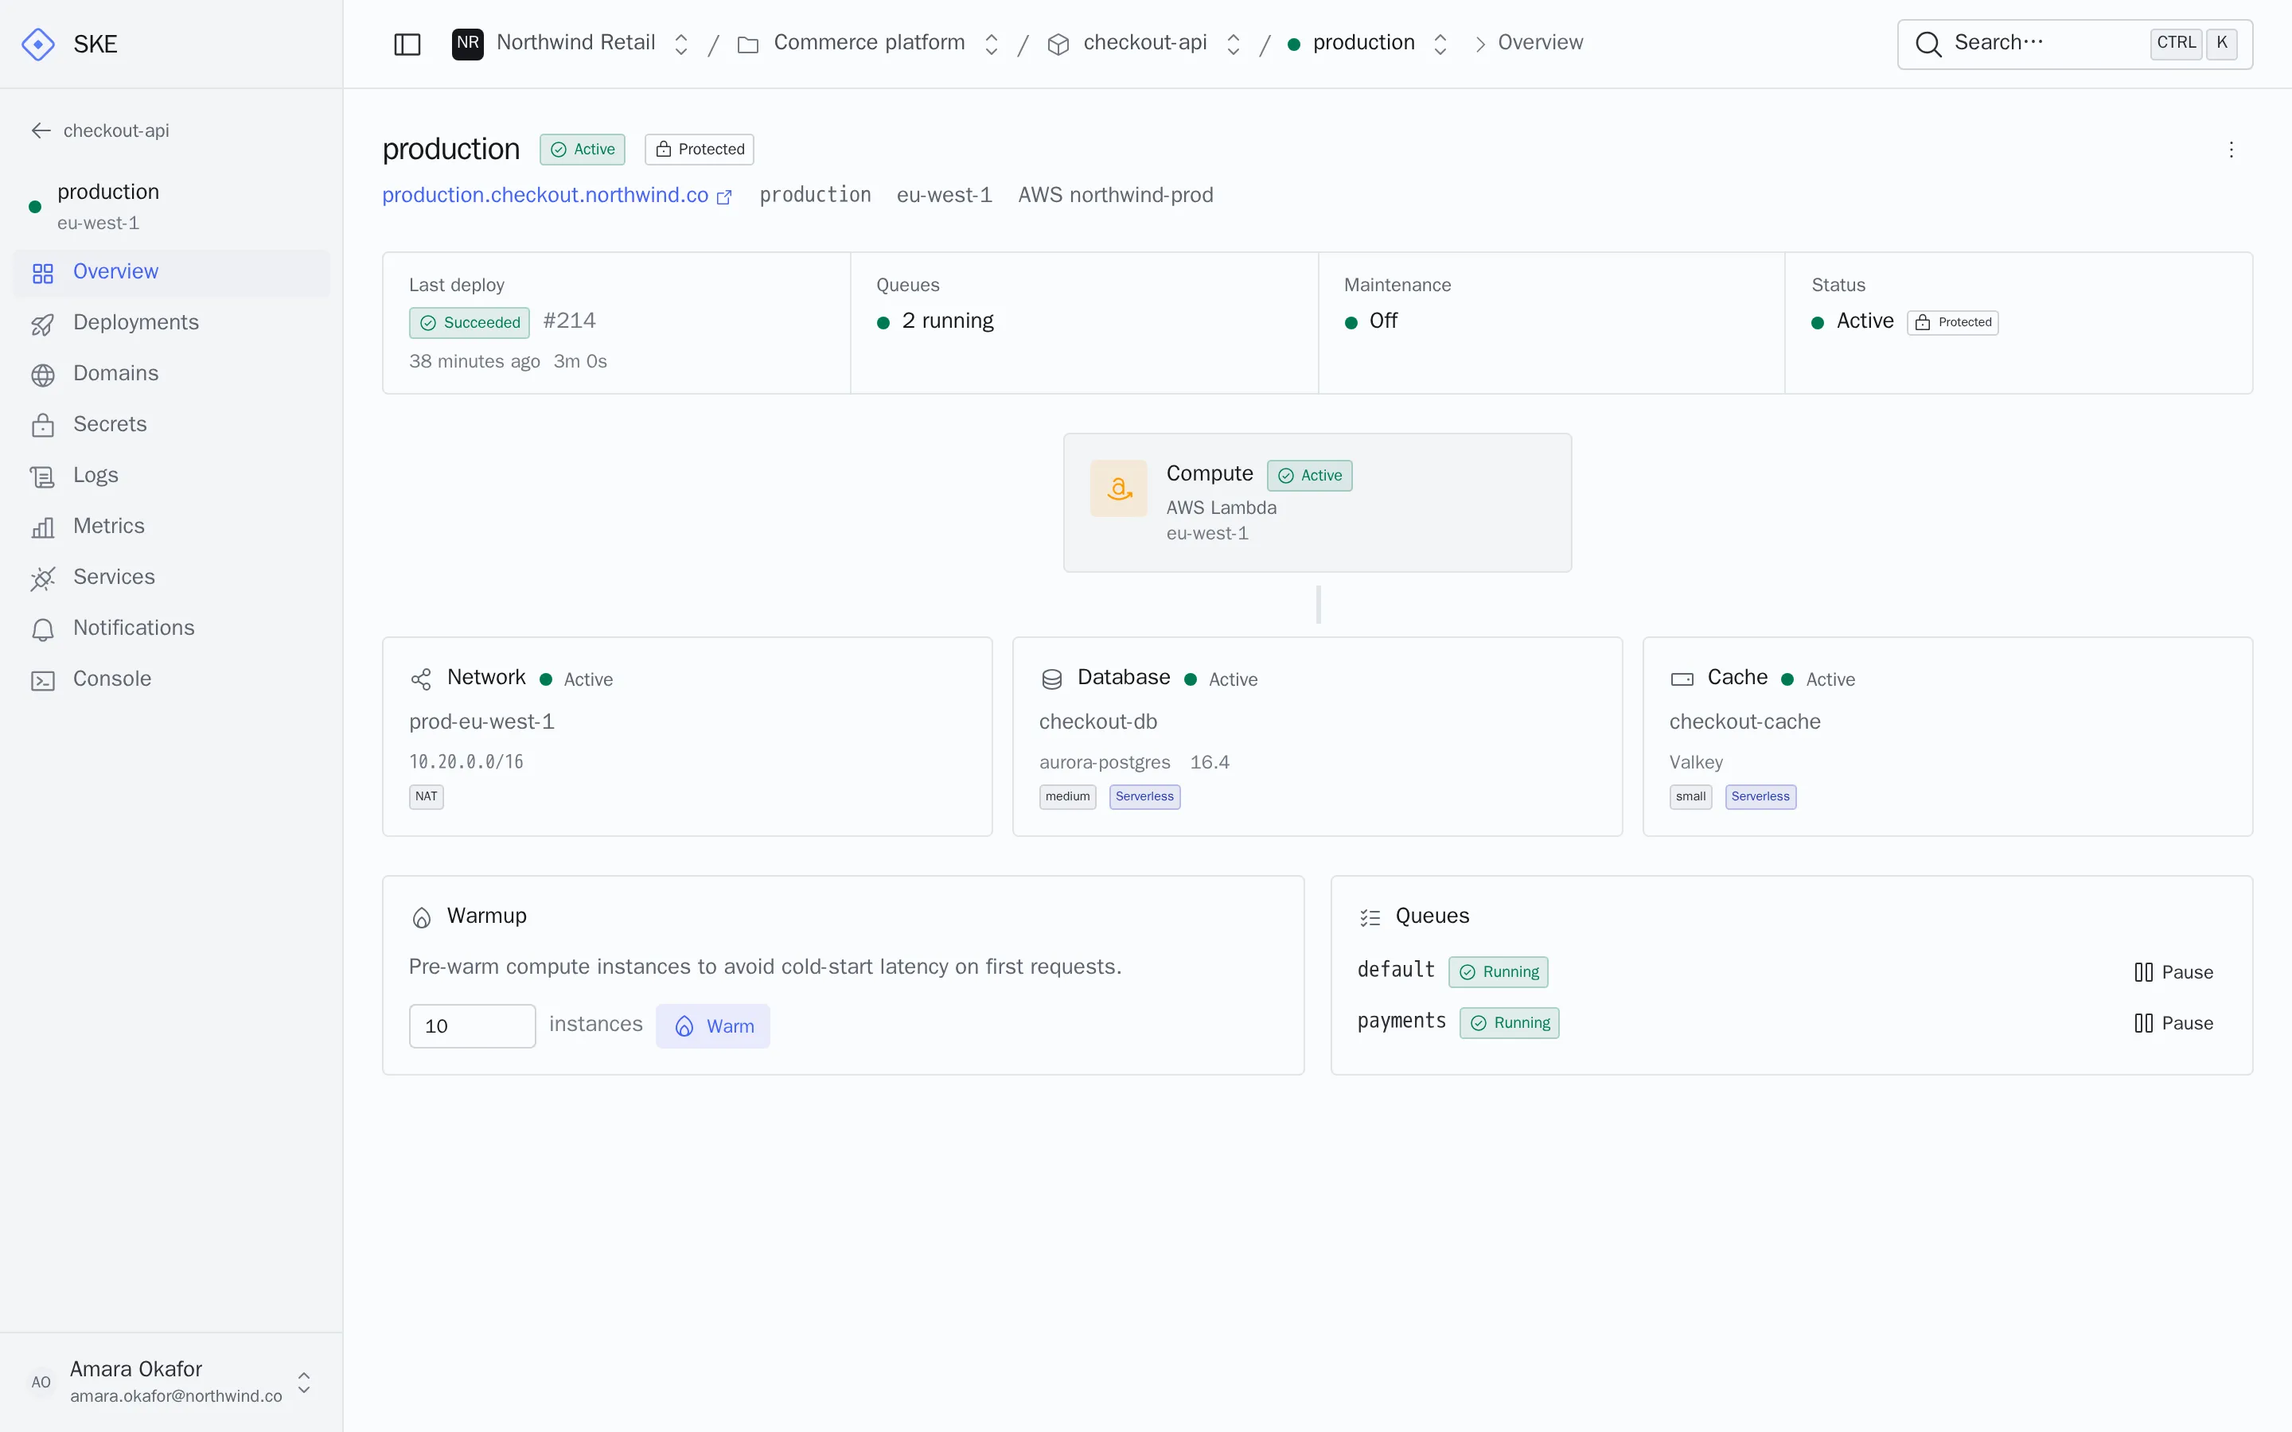Expand the production environment switcher

point(1440,45)
